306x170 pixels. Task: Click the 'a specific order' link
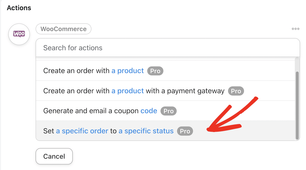[82, 131]
